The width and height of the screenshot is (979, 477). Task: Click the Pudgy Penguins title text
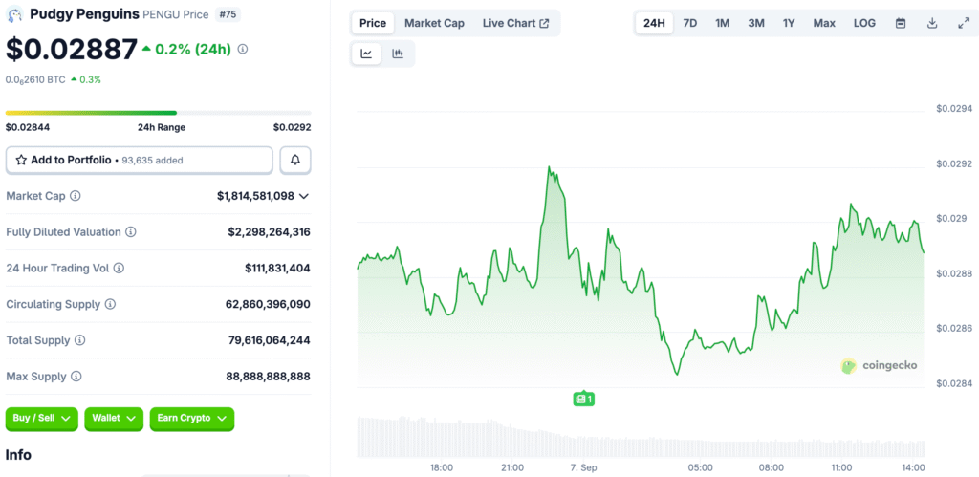point(84,13)
